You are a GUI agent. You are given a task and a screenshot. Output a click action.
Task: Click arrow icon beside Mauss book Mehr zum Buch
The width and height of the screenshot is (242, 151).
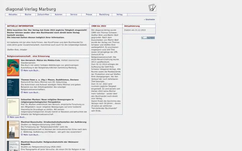click(22, 93)
